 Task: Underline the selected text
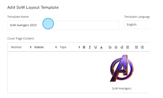coord(96,47)
